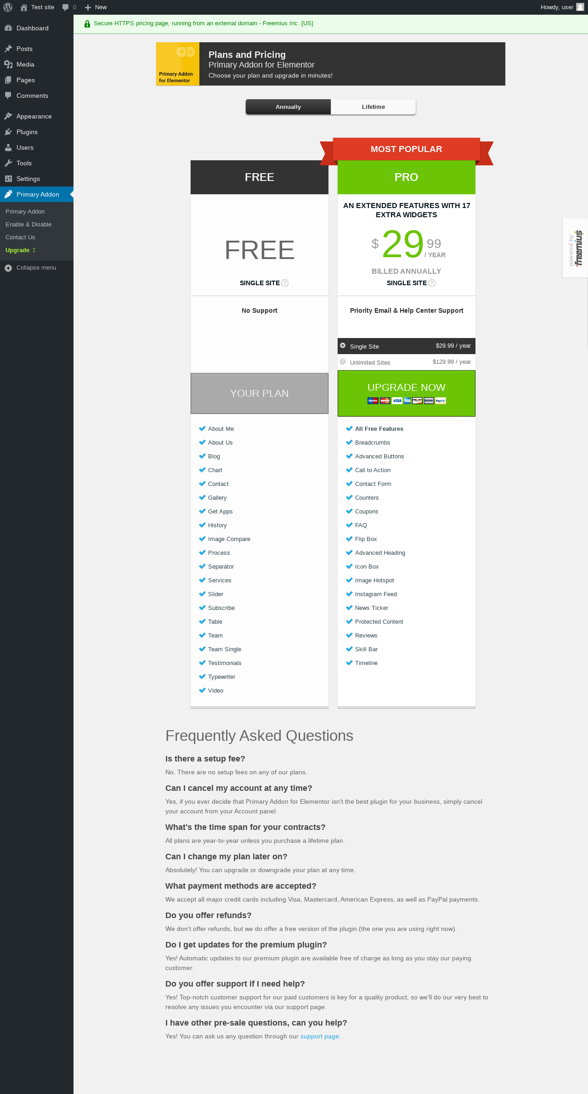The height and width of the screenshot is (1094, 588).
Task: Open the Settings menu
Action: [x=37, y=179]
